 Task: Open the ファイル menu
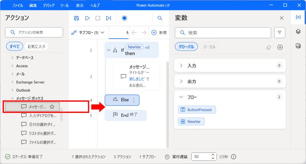click(17, 5)
